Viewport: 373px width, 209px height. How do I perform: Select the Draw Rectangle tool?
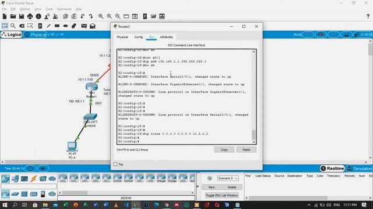coord(57,26)
